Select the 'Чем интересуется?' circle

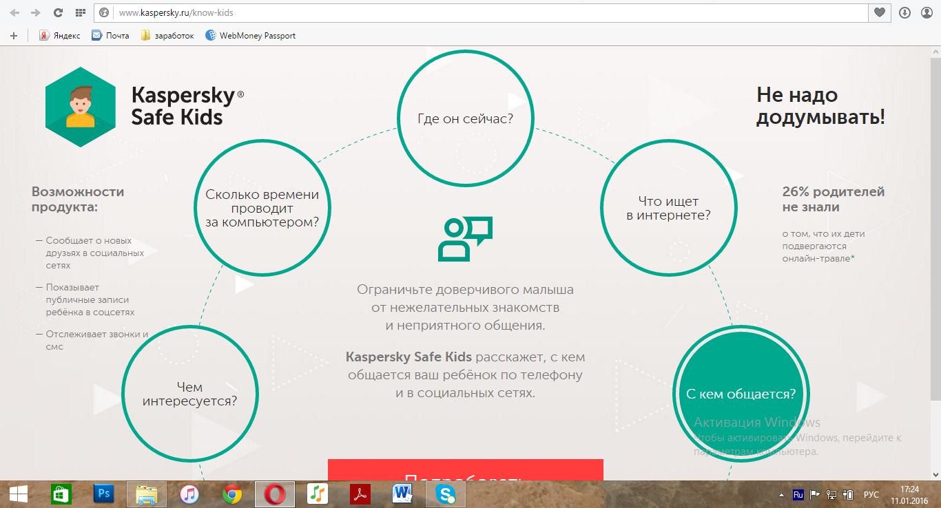[189, 394]
